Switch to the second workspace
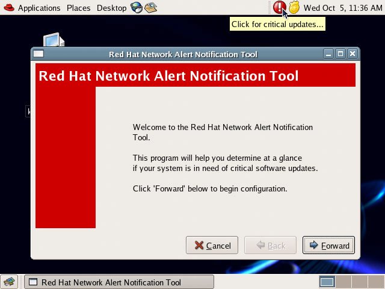Image resolution: width=385 pixels, height=289 pixels. point(343,282)
